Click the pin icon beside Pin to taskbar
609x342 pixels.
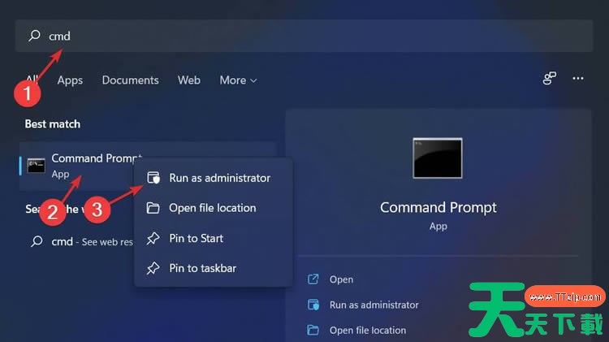[153, 268]
